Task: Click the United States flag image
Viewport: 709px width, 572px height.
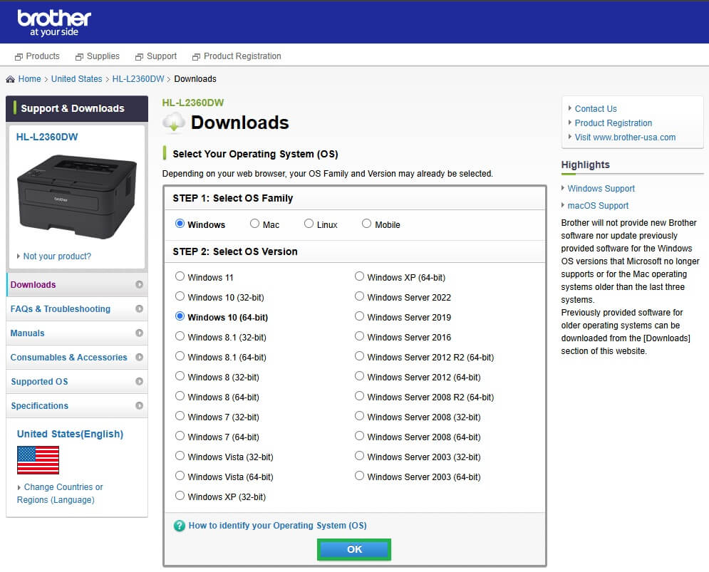Action: 38,460
